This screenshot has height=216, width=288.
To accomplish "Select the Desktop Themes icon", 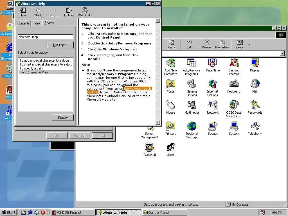I will (x=234, y=67).
